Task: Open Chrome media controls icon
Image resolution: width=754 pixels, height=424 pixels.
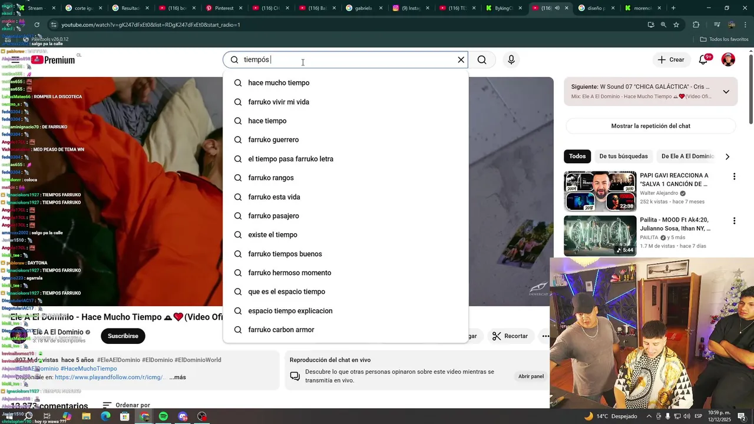Action: (x=717, y=25)
